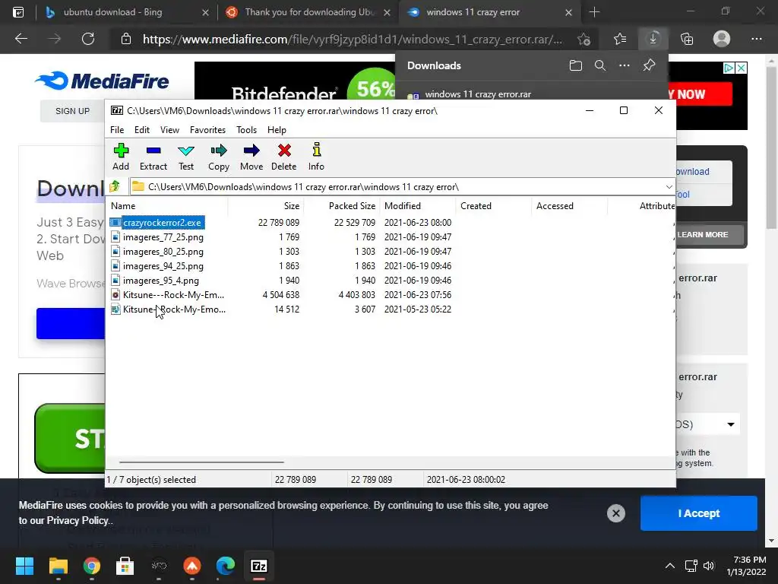Viewport: 778px width, 584px height.
Task: Select the 4 504 638 byte Kitsune file
Action: click(x=174, y=294)
